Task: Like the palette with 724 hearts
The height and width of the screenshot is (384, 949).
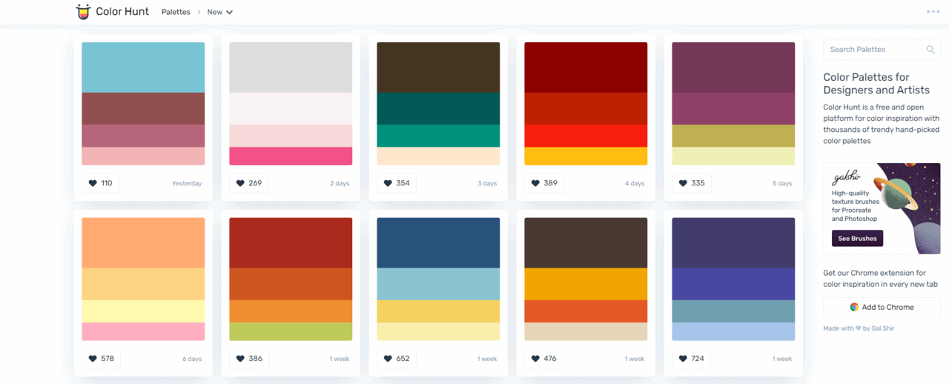Action: 691,359
